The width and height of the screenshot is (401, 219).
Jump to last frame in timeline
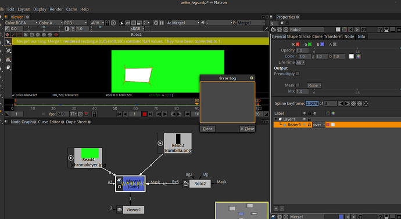(x=151, y=114)
